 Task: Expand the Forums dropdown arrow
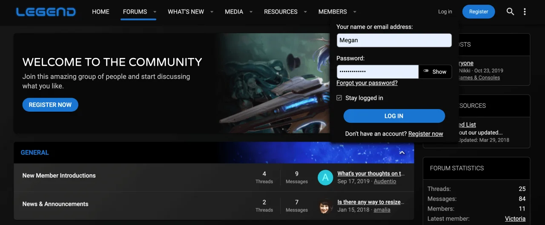(155, 12)
